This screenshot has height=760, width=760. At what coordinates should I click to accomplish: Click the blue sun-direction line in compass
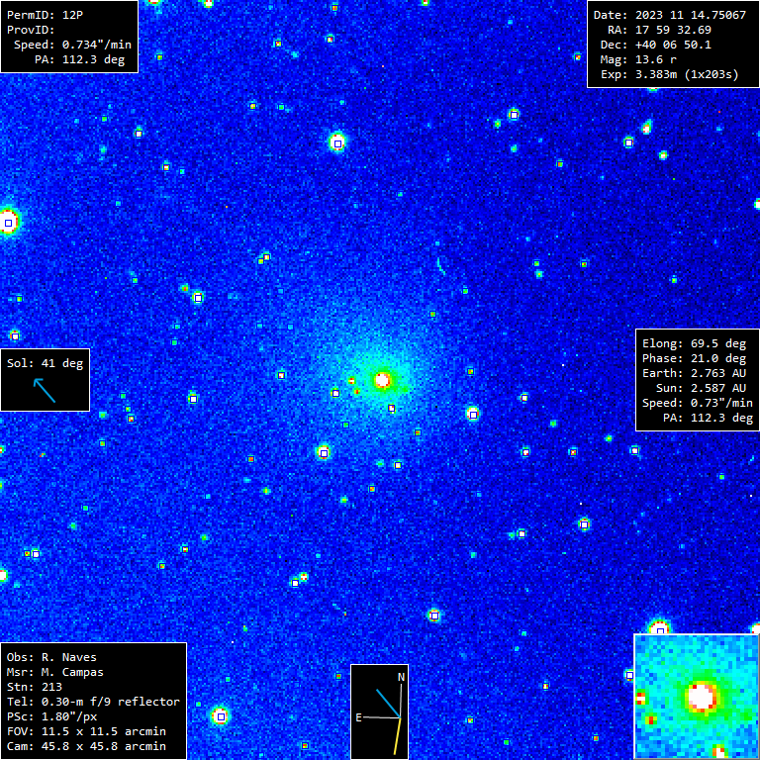[388, 704]
